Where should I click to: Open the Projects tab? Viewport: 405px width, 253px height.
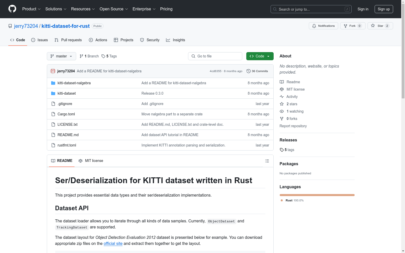point(124,40)
